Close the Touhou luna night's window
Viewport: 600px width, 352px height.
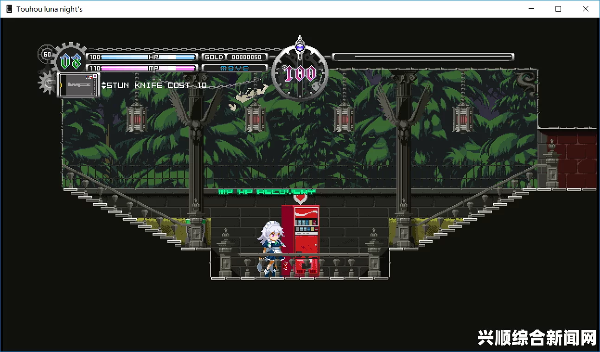[586, 9]
